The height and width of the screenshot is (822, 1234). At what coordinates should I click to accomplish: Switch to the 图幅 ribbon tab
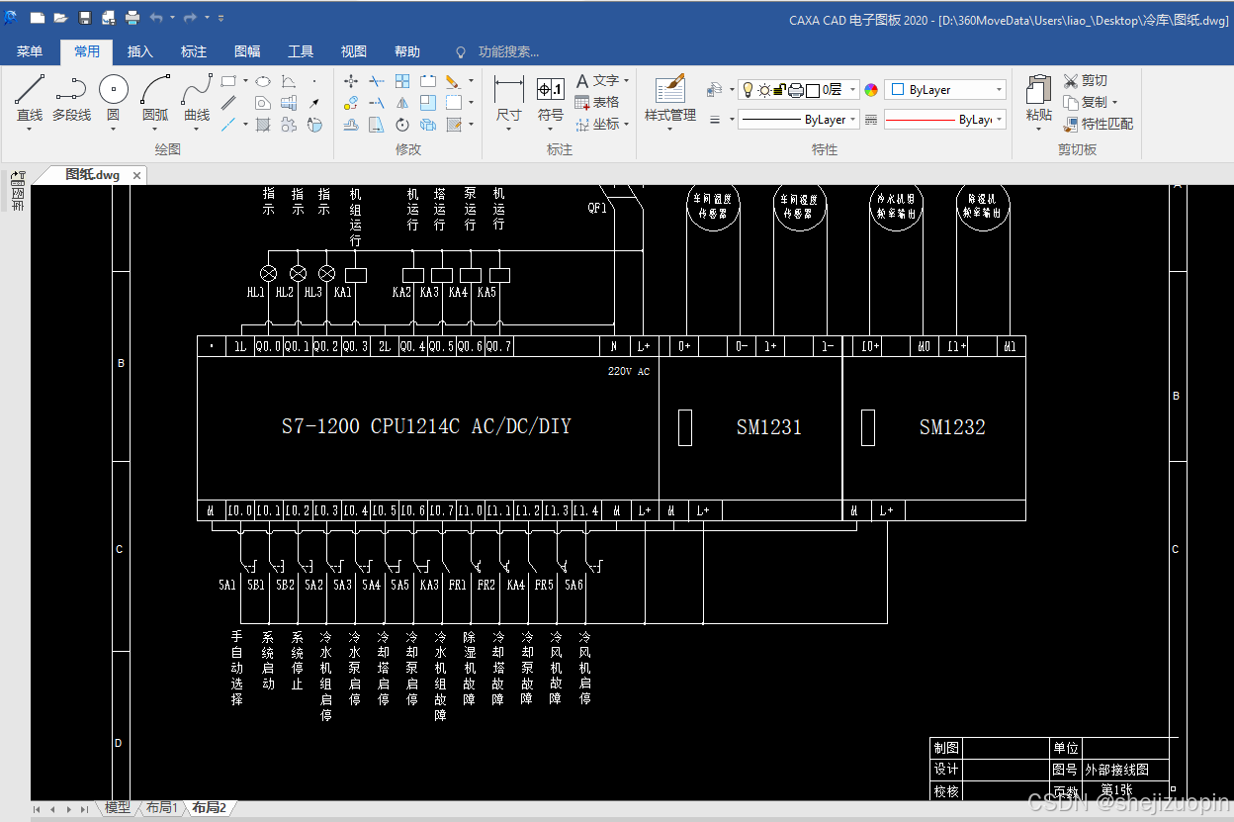tap(247, 51)
